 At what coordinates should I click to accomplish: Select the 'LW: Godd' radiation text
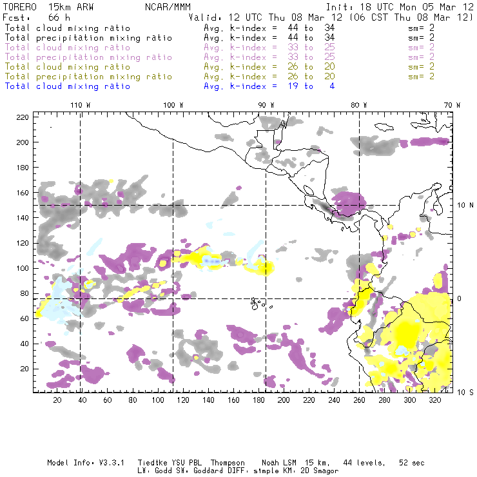155,471
